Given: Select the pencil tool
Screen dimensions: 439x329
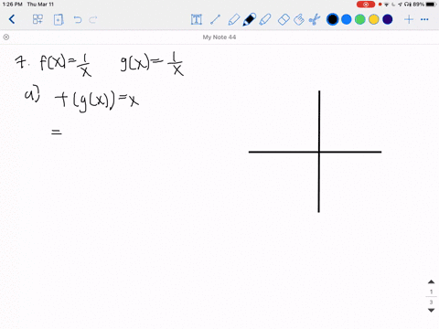Looking at the screenshot, I should (233, 20).
